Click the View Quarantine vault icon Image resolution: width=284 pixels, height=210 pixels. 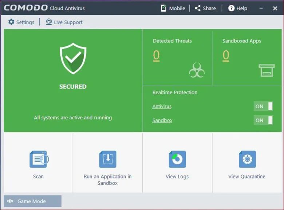pos(247,159)
